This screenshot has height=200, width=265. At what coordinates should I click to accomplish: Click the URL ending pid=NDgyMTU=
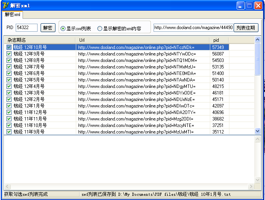pos(137,86)
